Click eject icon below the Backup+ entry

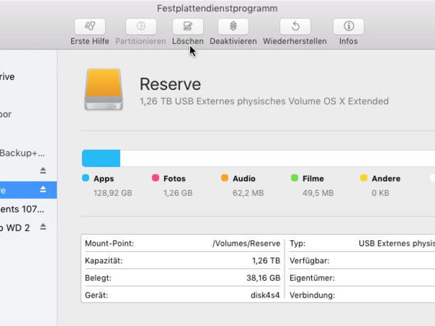(x=43, y=170)
